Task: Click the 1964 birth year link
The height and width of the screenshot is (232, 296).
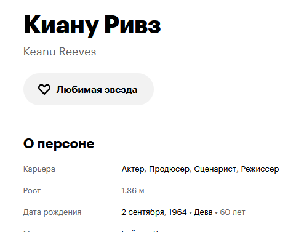Action: tap(177, 212)
